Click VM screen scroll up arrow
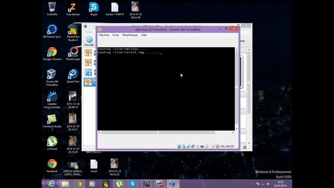Screen dimensions: 334x188 click(236, 49)
